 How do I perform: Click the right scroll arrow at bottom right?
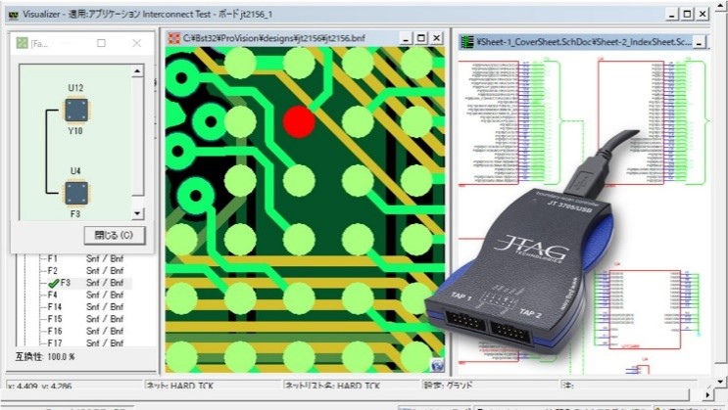(x=707, y=392)
